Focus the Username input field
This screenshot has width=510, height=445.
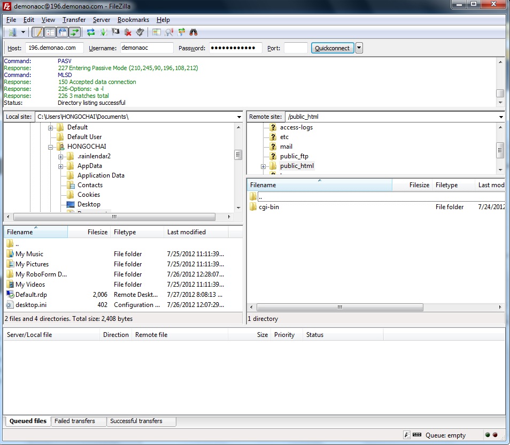146,48
